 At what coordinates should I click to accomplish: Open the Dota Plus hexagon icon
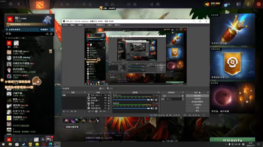(x=249, y=4)
